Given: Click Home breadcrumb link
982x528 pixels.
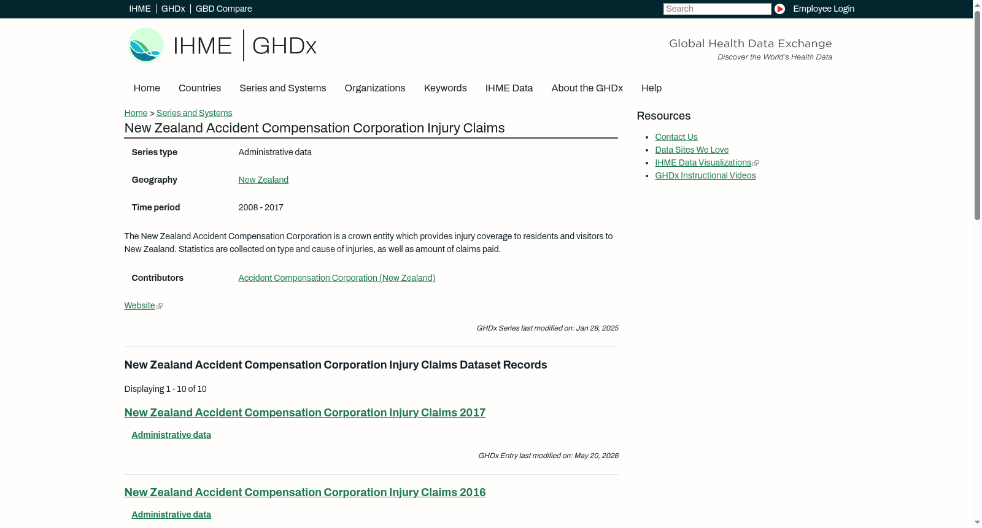Looking at the screenshot, I should (x=136, y=113).
